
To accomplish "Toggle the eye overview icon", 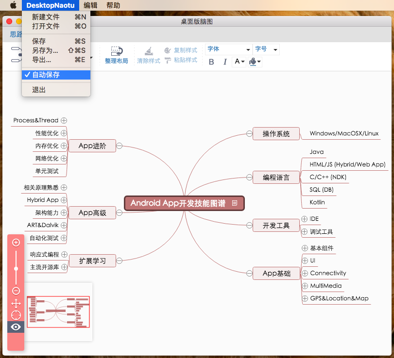I will pyautogui.click(x=16, y=327).
